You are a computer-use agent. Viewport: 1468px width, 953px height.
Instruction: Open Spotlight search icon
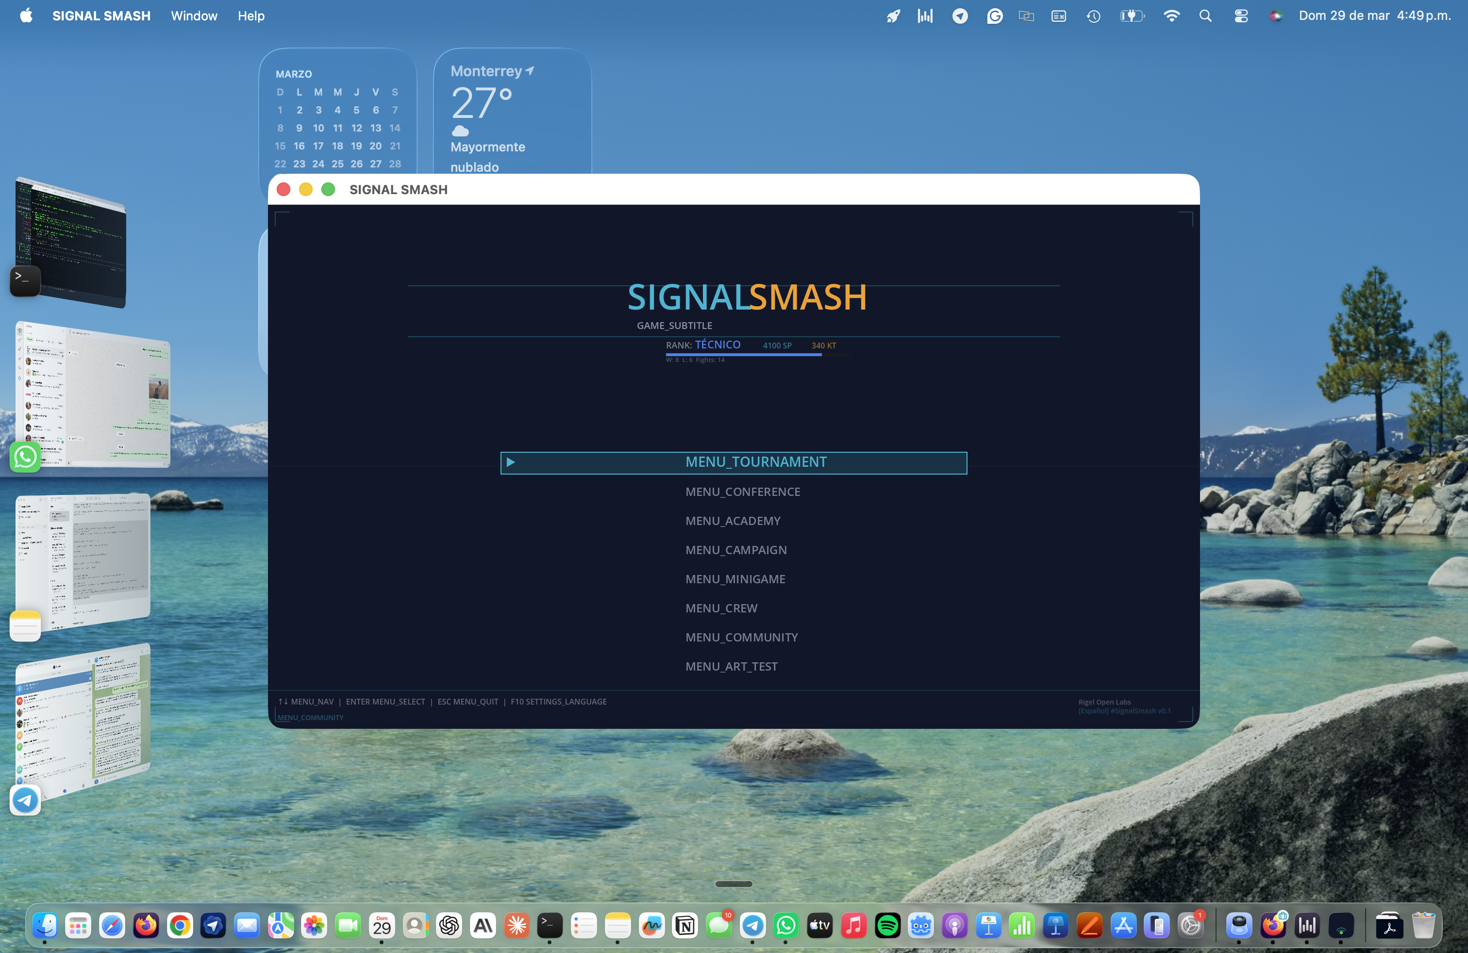1205,16
